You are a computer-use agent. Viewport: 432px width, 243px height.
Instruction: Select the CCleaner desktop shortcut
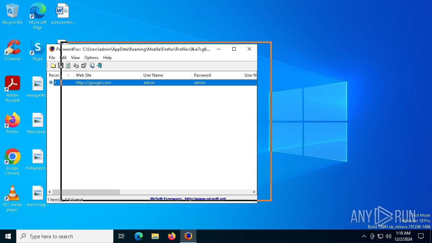click(x=12, y=51)
